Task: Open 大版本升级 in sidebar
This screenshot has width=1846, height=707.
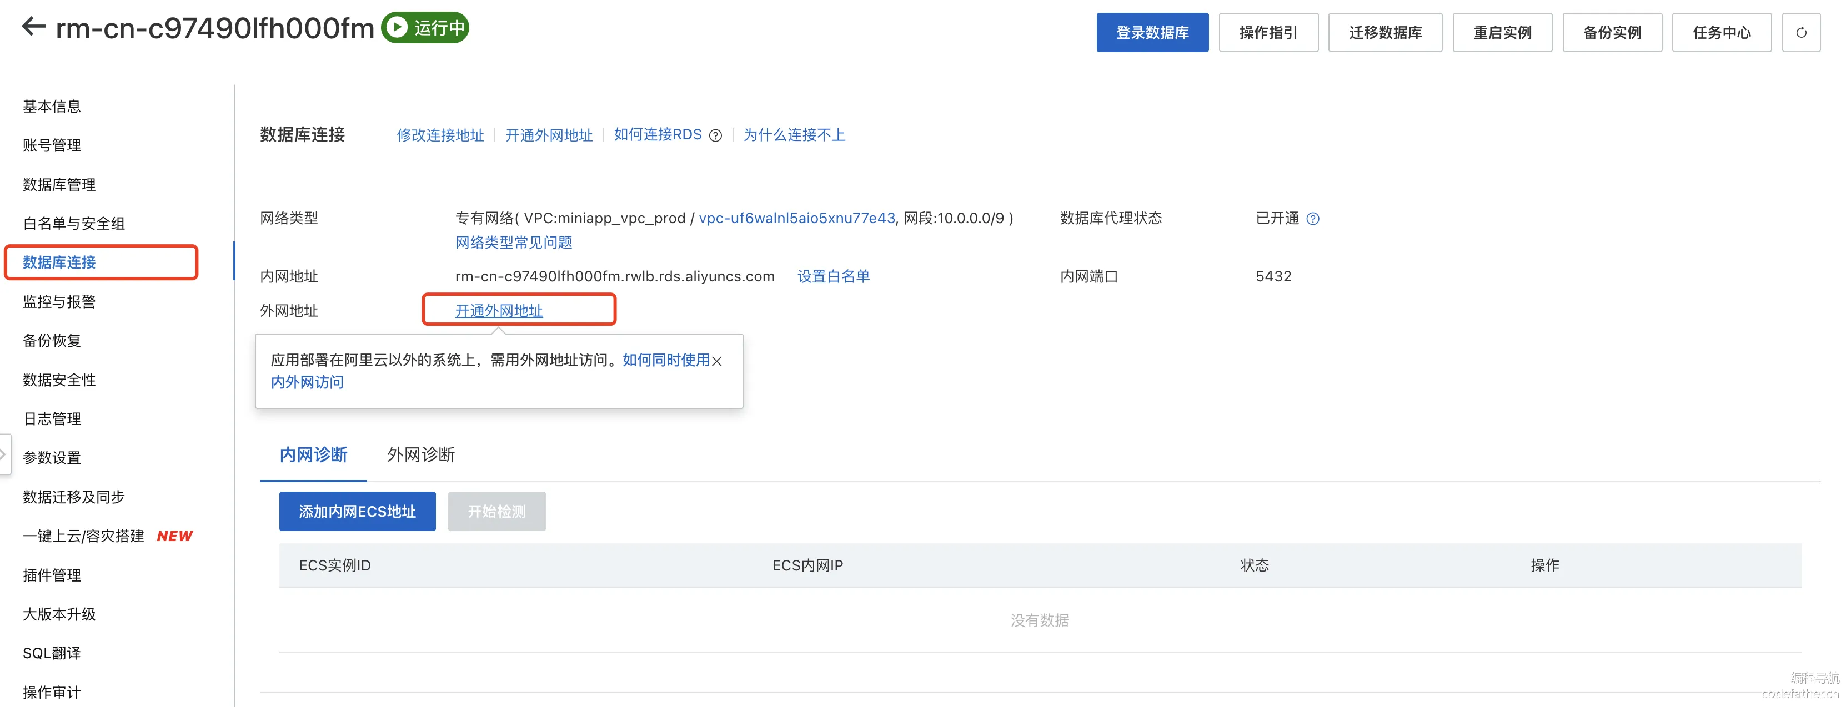Action: tap(59, 614)
